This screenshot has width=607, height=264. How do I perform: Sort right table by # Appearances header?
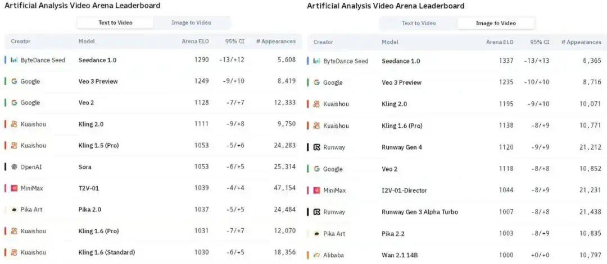coord(582,42)
